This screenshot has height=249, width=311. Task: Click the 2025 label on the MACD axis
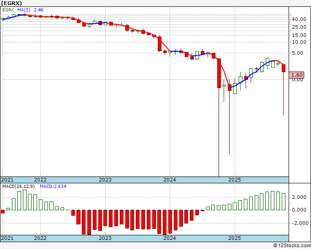click(x=235, y=238)
